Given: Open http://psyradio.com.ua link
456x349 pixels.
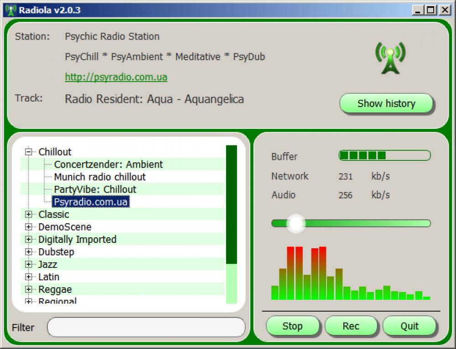Looking at the screenshot, I should (116, 77).
